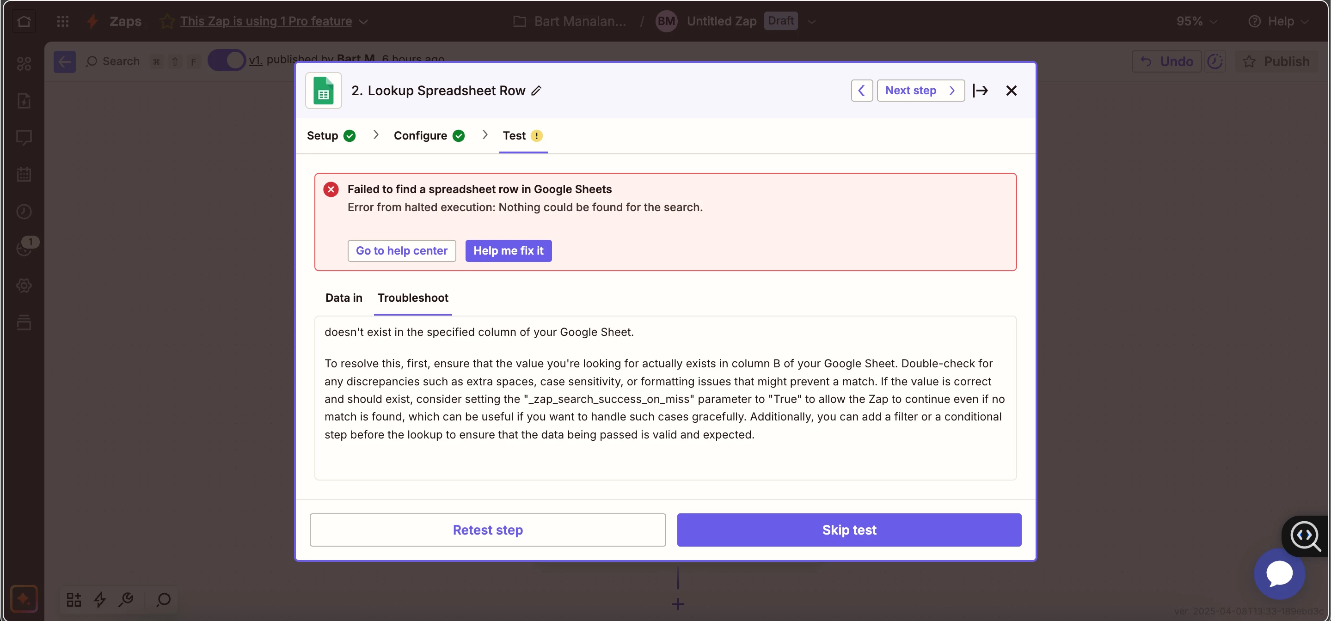Switch to the Configure tab

[x=429, y=135]
